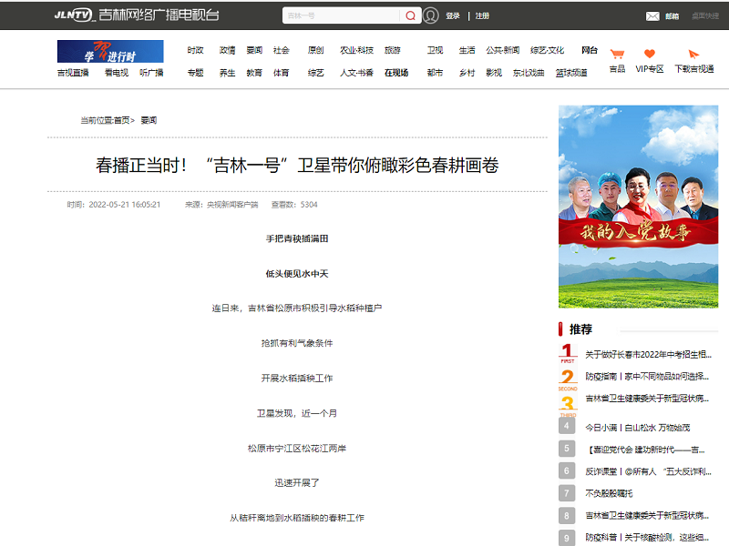This screenshot has width=729, height=546.
Task: Open the 我的入党故事 promotional image
Action: pyautogui.click(x=638, y=207)
